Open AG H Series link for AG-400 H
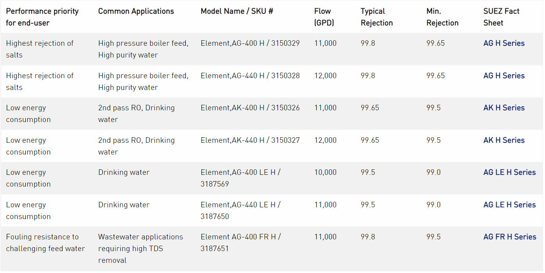This screenshot has height=273, width=545. (x=504, y=43)
